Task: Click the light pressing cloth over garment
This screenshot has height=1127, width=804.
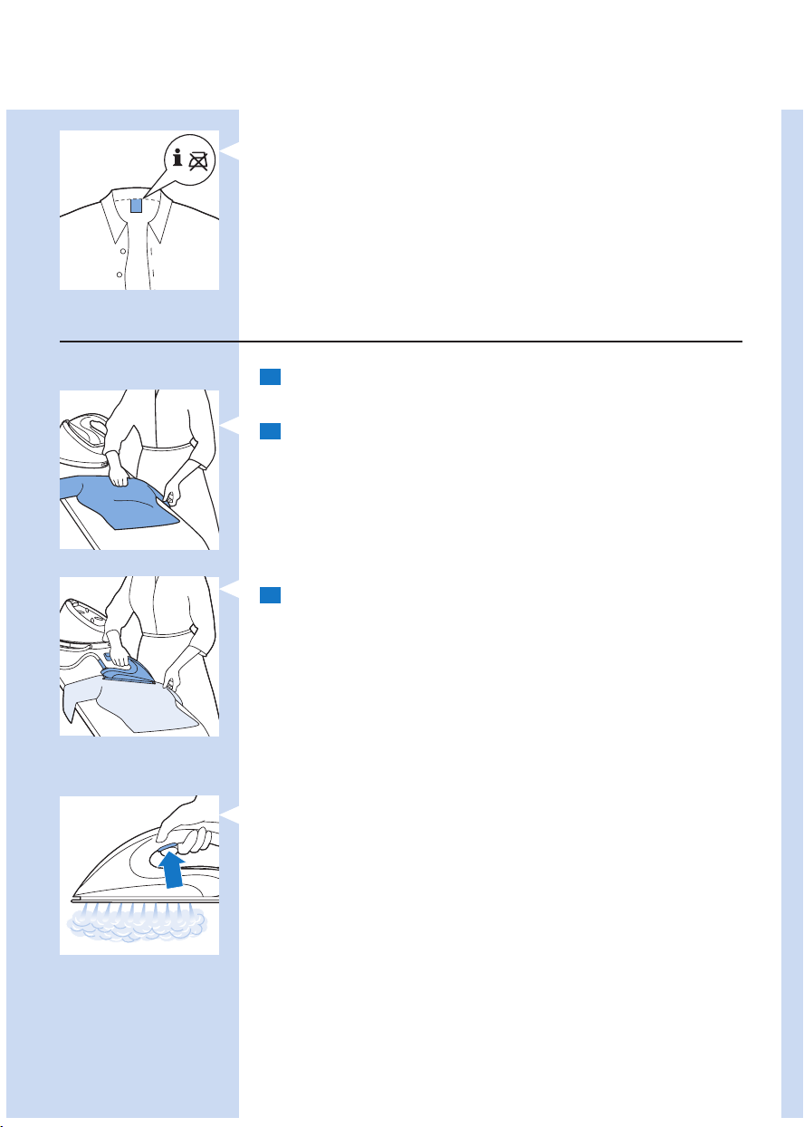Action: 136,704
